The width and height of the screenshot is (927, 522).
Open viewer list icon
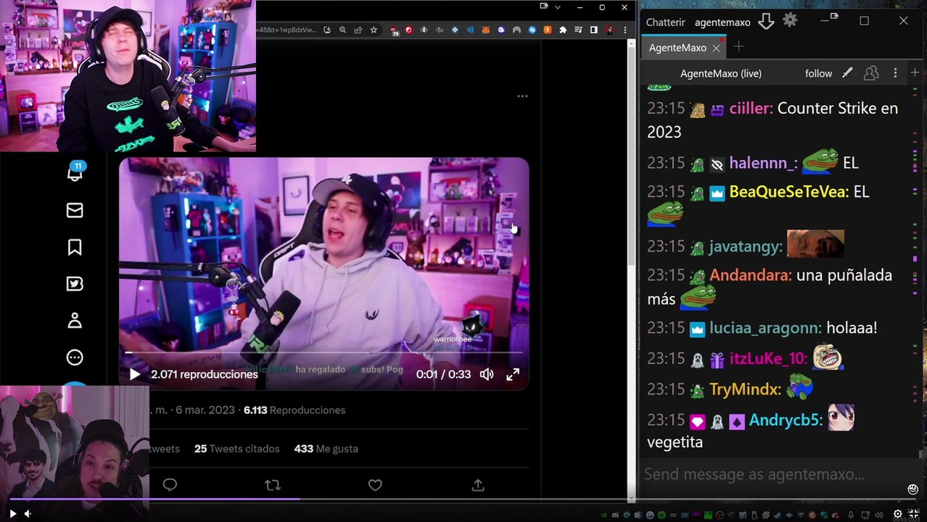(x=871, y=73)
